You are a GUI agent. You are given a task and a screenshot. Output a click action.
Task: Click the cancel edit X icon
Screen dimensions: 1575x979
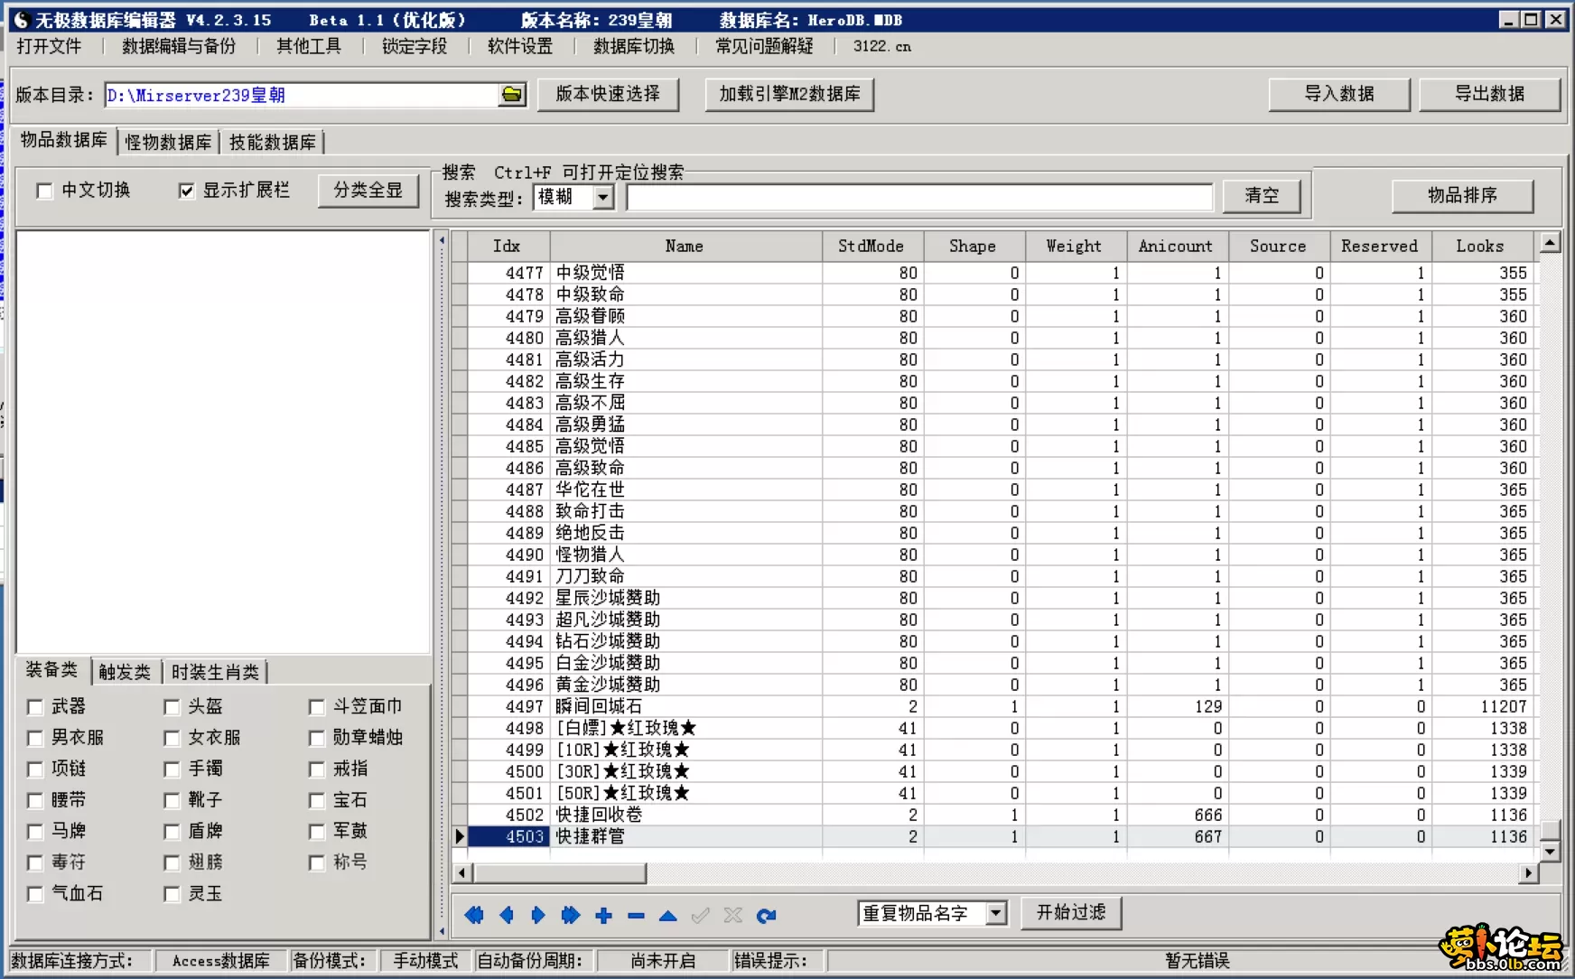pyautogui.click(x=732, y=916)
